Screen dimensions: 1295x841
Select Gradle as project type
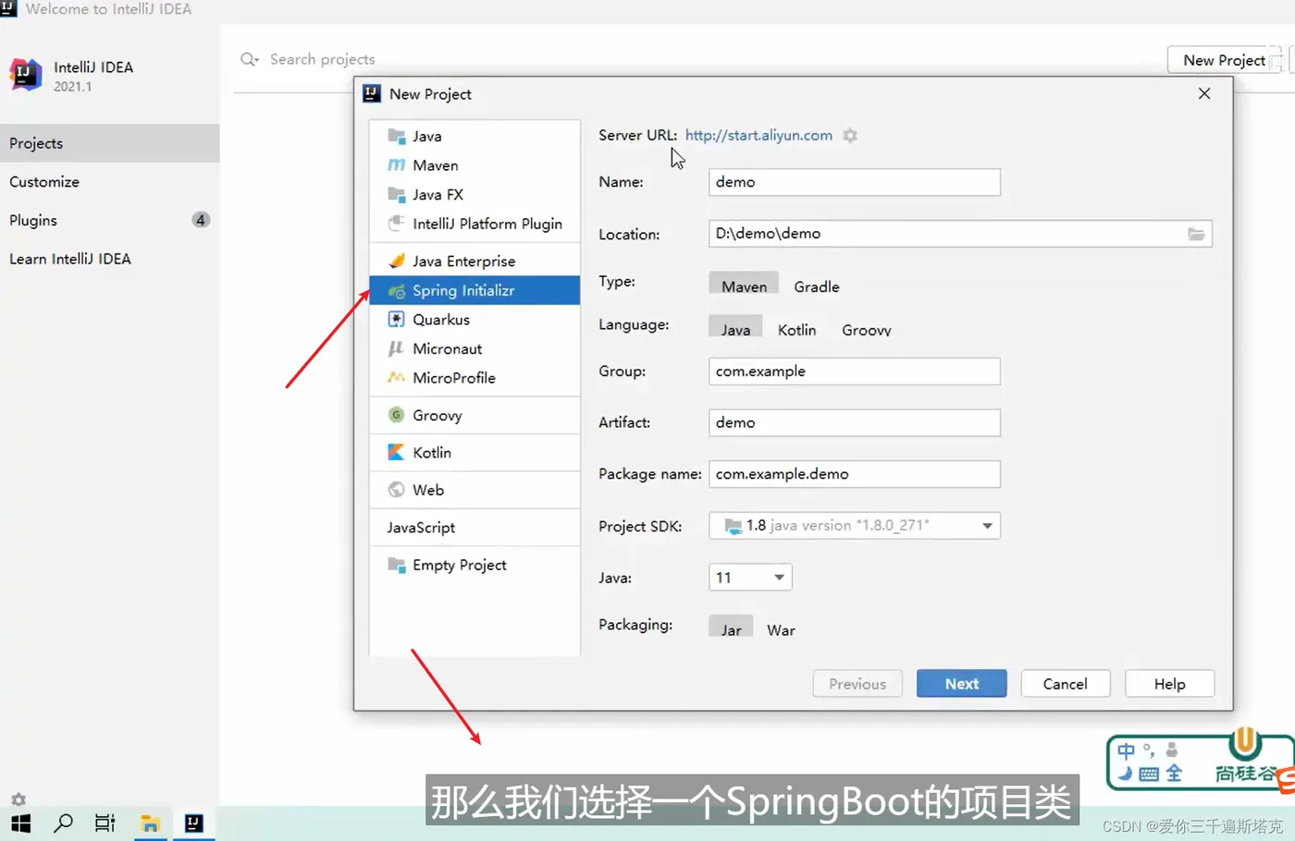point(817,286)
